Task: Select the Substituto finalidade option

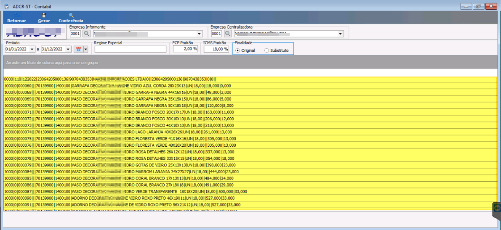Action: click(x=277, y=50)
